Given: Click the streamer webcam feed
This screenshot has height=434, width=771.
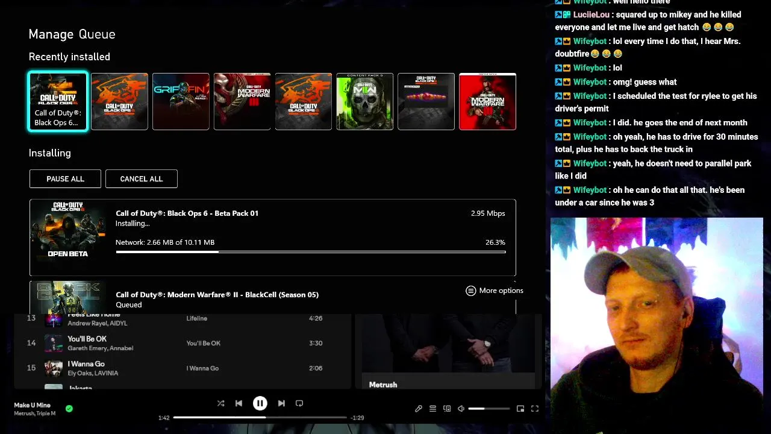Looking at the screenshot, I should click(x=657, y=325).
